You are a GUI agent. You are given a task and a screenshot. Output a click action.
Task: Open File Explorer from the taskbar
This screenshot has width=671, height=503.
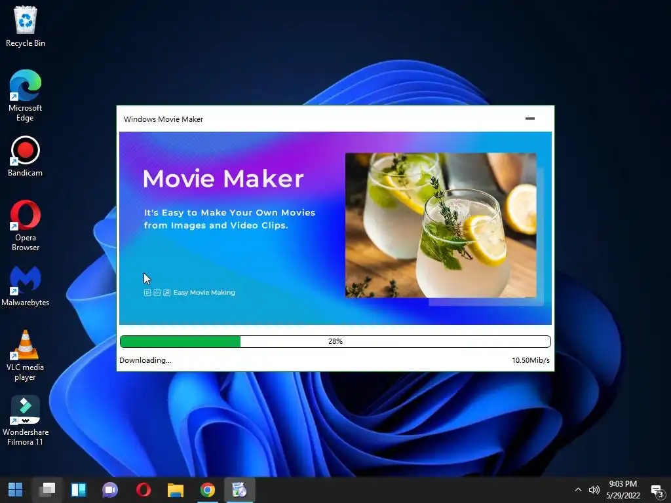pos(176,490)
